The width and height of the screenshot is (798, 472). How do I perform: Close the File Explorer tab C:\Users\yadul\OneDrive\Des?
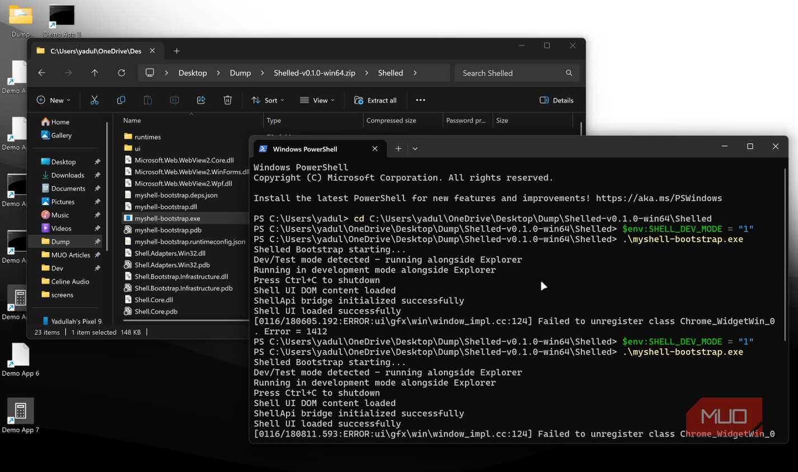[x=152, y=51]
